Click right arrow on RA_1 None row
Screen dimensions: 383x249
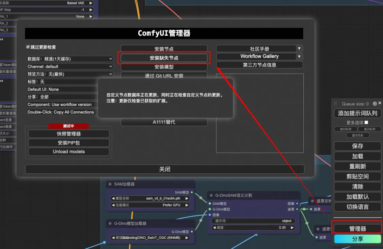(x=91, y=16)
